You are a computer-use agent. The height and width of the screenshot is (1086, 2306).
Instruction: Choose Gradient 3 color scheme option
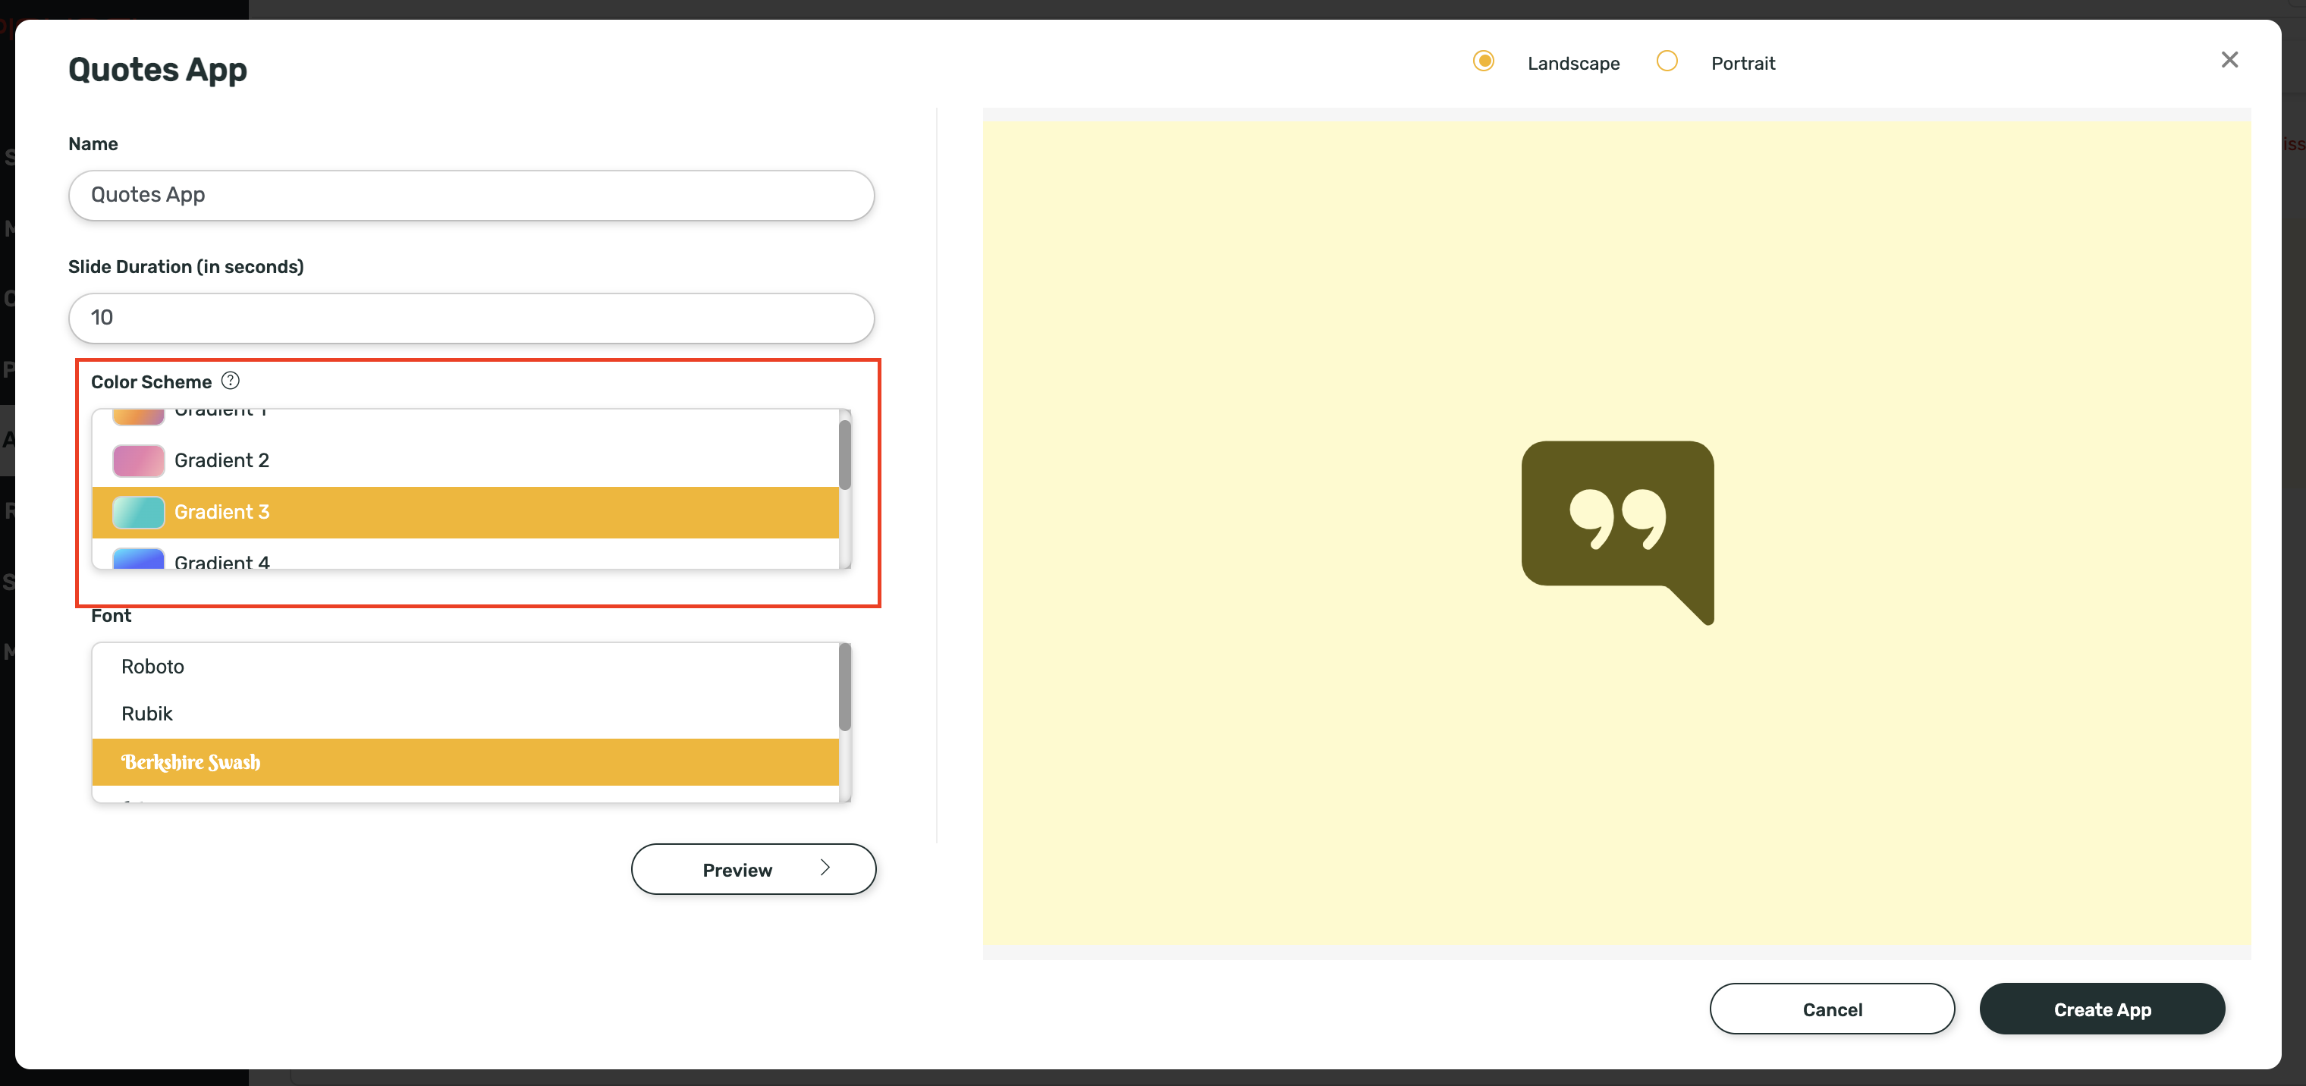coord(221,511)
